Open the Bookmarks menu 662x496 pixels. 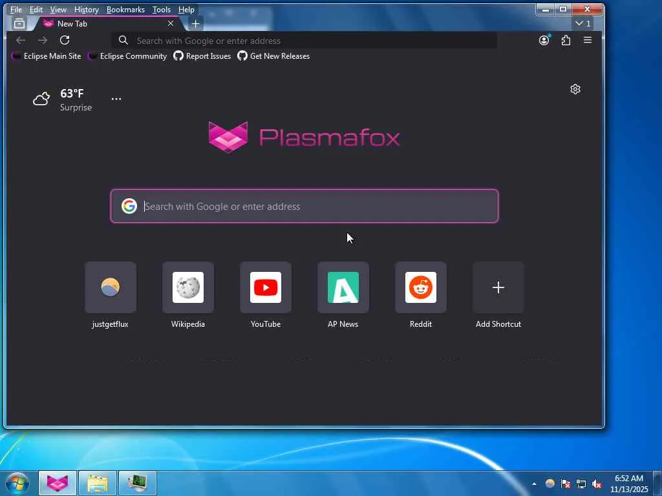tap(125, 9)
